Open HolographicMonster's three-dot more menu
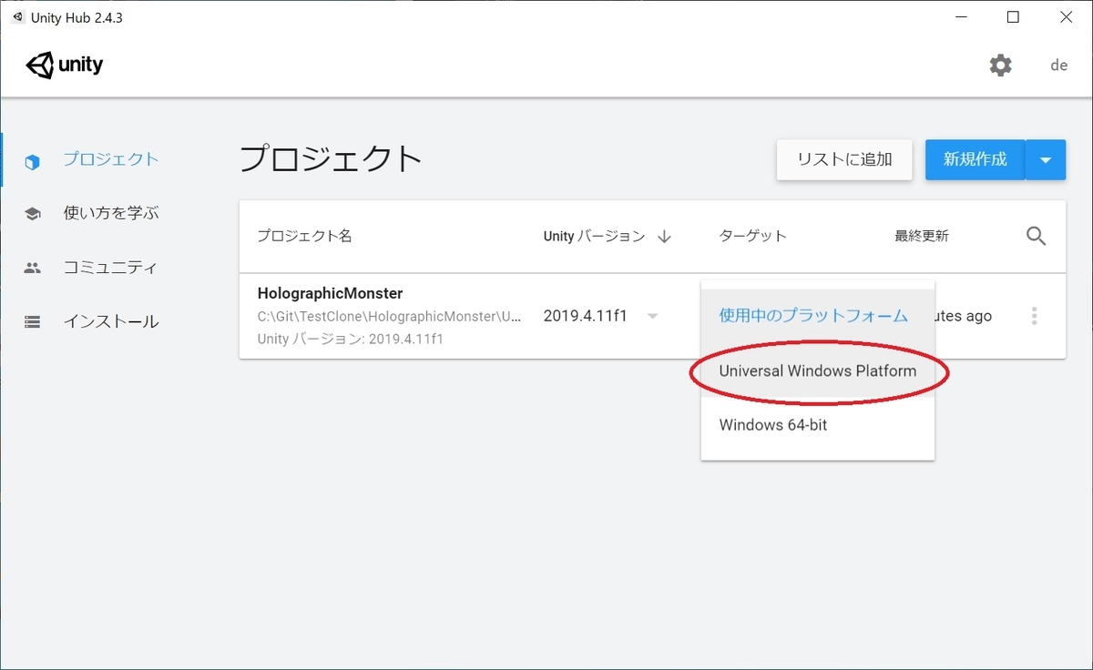1093x670 pixels. pyautogui.click(x=1034, y=316)
